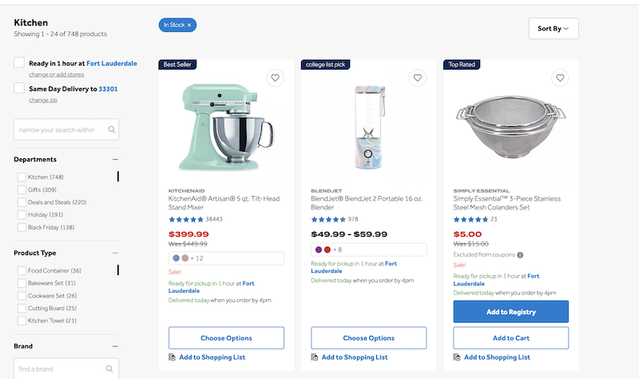This screenshot has height=379, width=639.
Task: Enable Ready in 1 hour pickup checkbox
Action: [19, 63]
